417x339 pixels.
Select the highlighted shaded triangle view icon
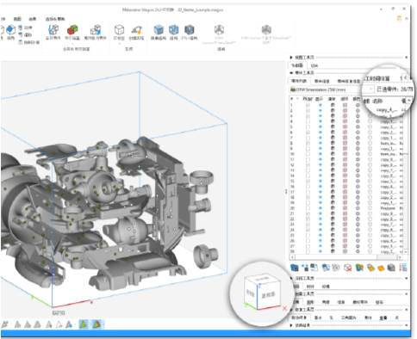tap(84, 324)
